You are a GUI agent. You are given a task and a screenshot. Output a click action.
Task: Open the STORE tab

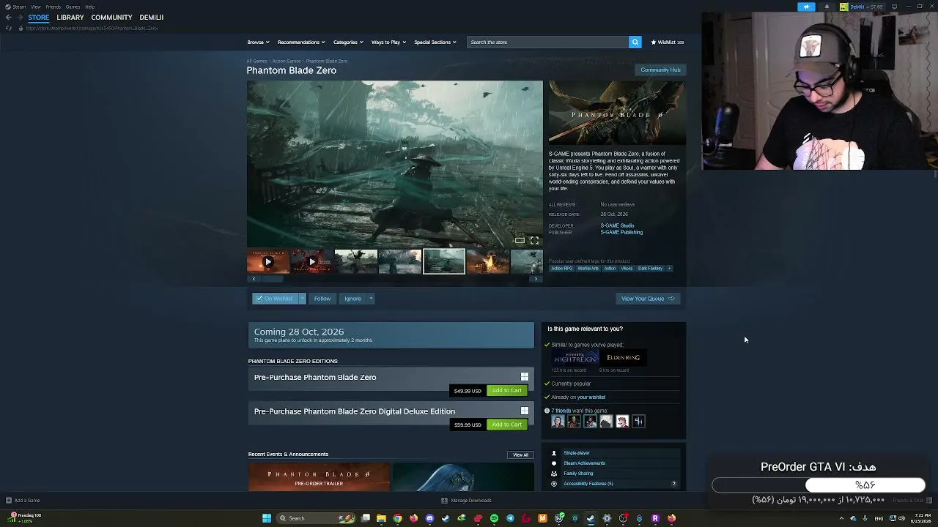tap(39, 18)
